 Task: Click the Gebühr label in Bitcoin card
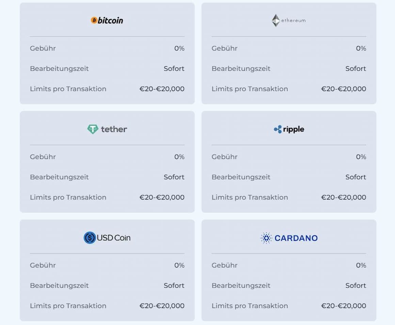coord(43,48)
